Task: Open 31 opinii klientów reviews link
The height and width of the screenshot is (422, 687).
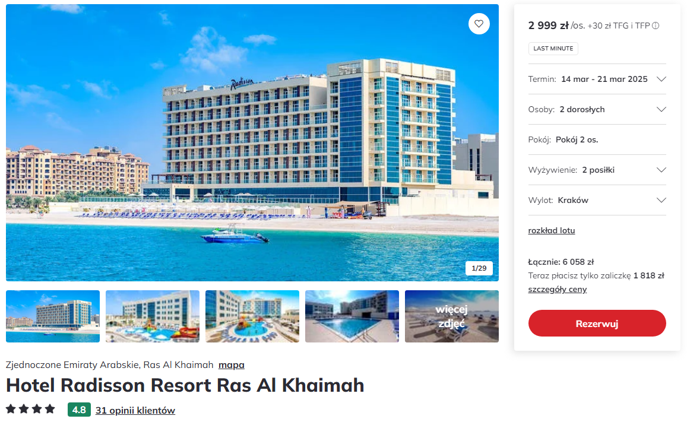Action: click(x=135, y=410)
